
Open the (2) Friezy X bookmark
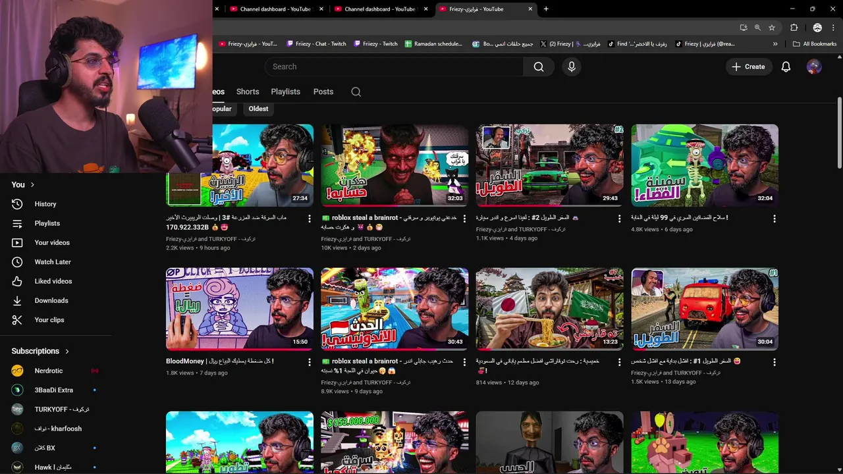coord(570,44)
